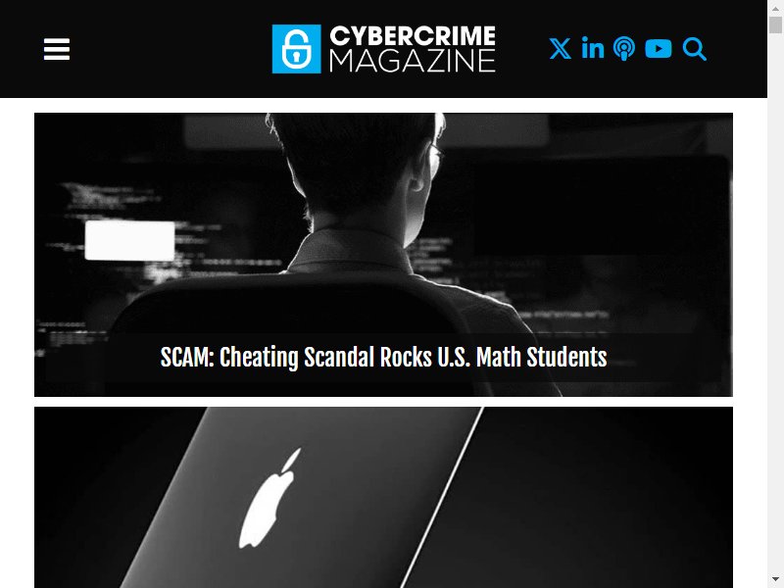Screen dimensions: 784x588
Task: Click the Cybercrime Magazine wordmark
Action: point(383,49)
